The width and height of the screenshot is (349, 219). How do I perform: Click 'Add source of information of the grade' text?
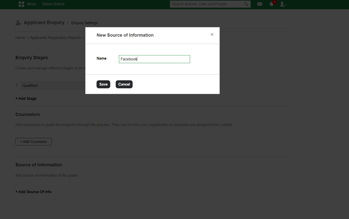click(x=46, y=175)
